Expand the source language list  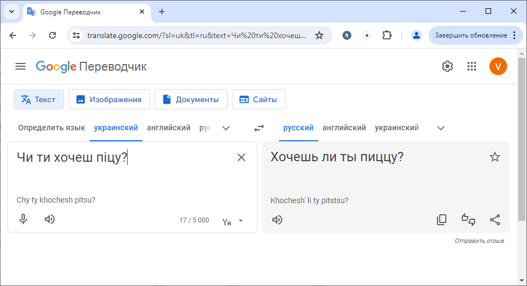click(x=226, y=128)
